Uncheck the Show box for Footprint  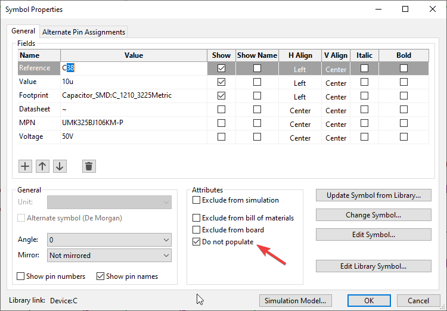(221, 96)
